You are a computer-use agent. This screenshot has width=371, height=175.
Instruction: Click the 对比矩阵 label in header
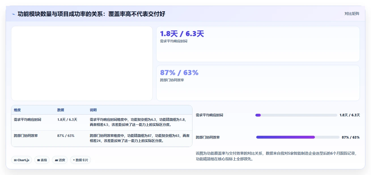pyautogui.click(x=352, y=14)
